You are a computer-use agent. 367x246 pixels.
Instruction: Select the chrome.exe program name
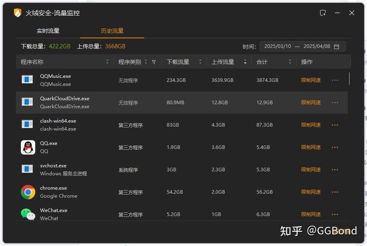point(53,188)
